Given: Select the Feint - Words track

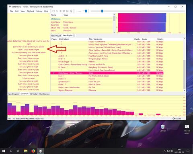Looking at the screenshot, I should [x=107, y=70].
